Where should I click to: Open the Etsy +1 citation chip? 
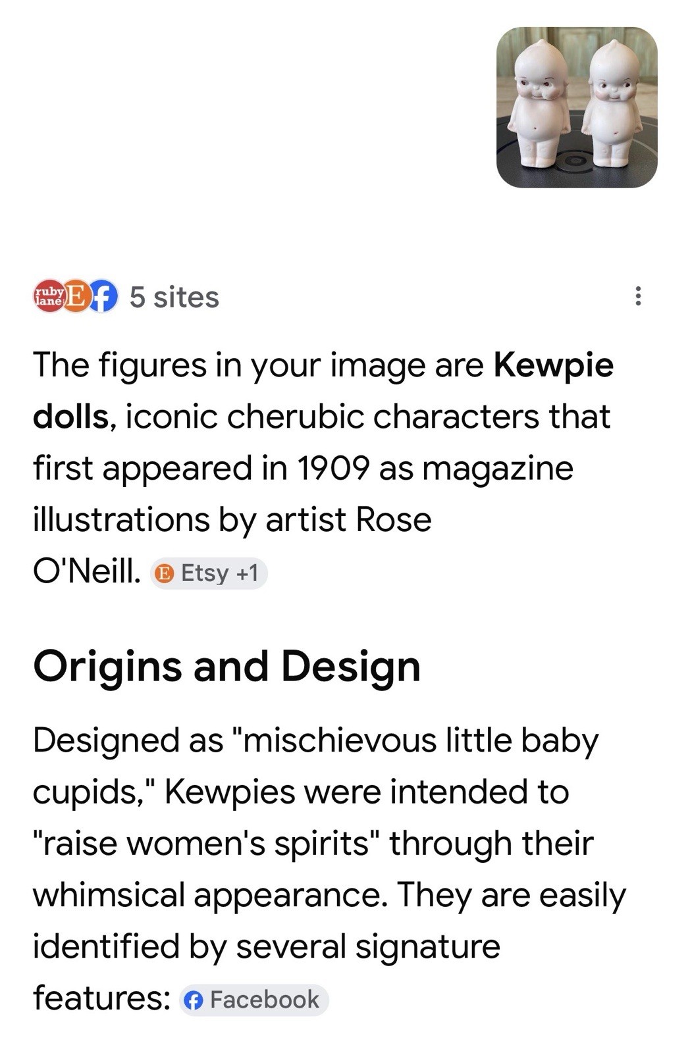pos(209,573)
